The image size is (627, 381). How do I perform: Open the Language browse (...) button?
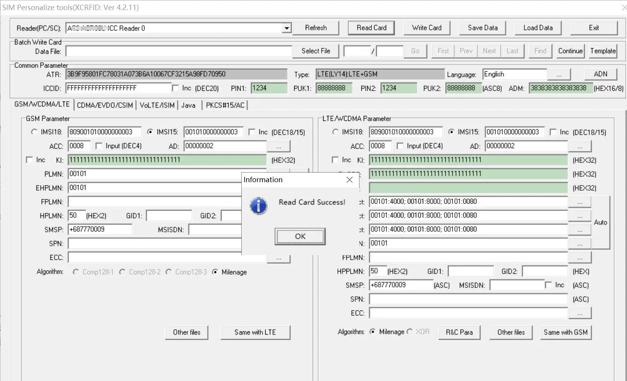(559, 75)
